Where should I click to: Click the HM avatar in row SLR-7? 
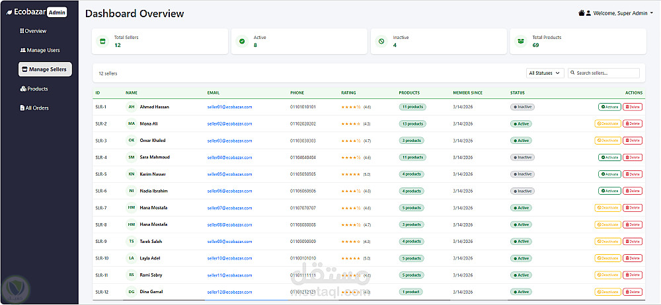132,208
